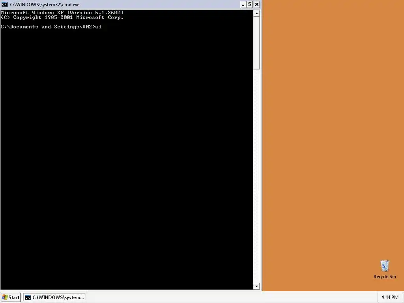The height and width of the screenshot is (303, 404).
Task: Click the 9:44 PM system tray clock
Action: pos(390,297)
